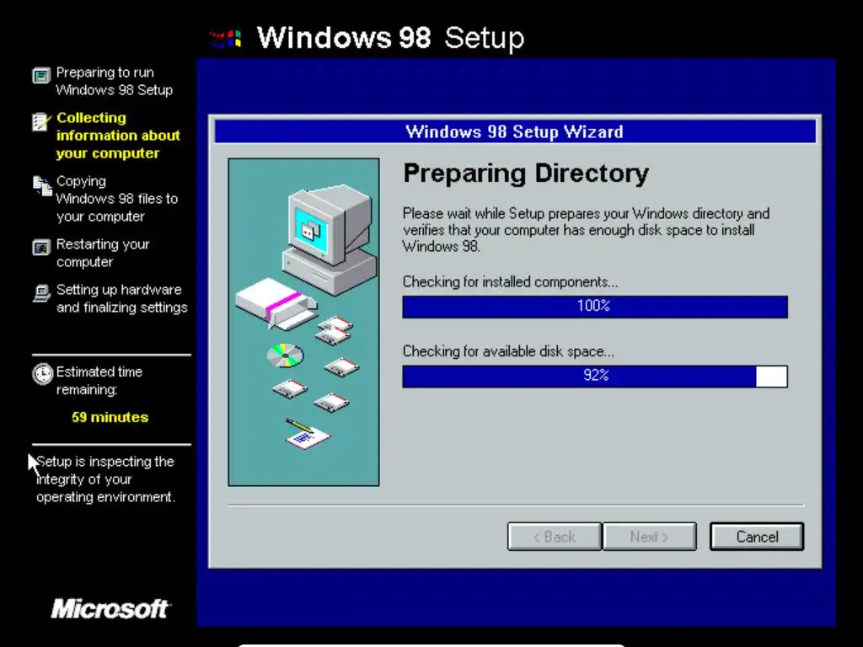Click the Setting up hardware laptop icon
The width and height of the screenshot is (863, 647).
pyautogui.click(x=41, y=293)
